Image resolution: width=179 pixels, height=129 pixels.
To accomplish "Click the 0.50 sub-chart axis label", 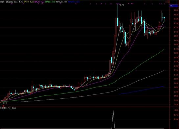I will click(175, 119).
